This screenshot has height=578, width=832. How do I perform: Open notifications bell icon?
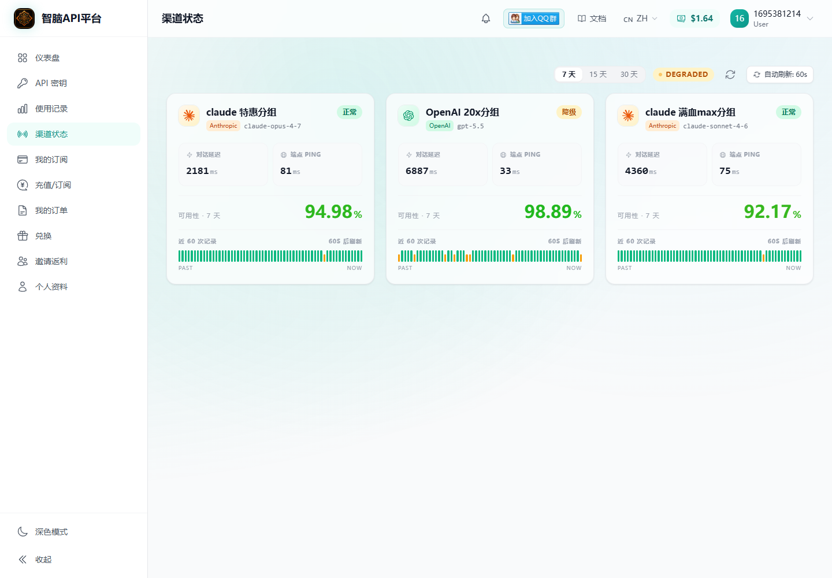click(x=486, y=18)
